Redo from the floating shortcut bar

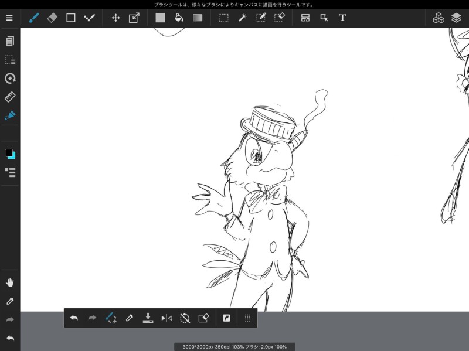(92, 318)
